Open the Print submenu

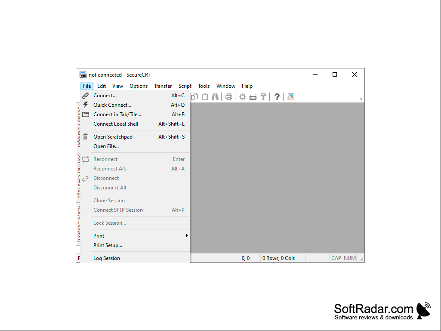135,236
